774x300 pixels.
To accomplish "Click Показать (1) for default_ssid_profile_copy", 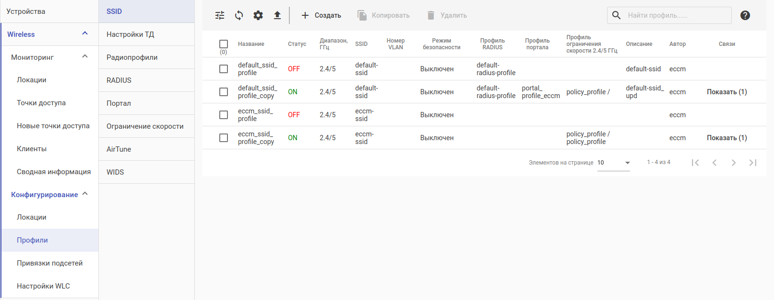I will [726, 92].
